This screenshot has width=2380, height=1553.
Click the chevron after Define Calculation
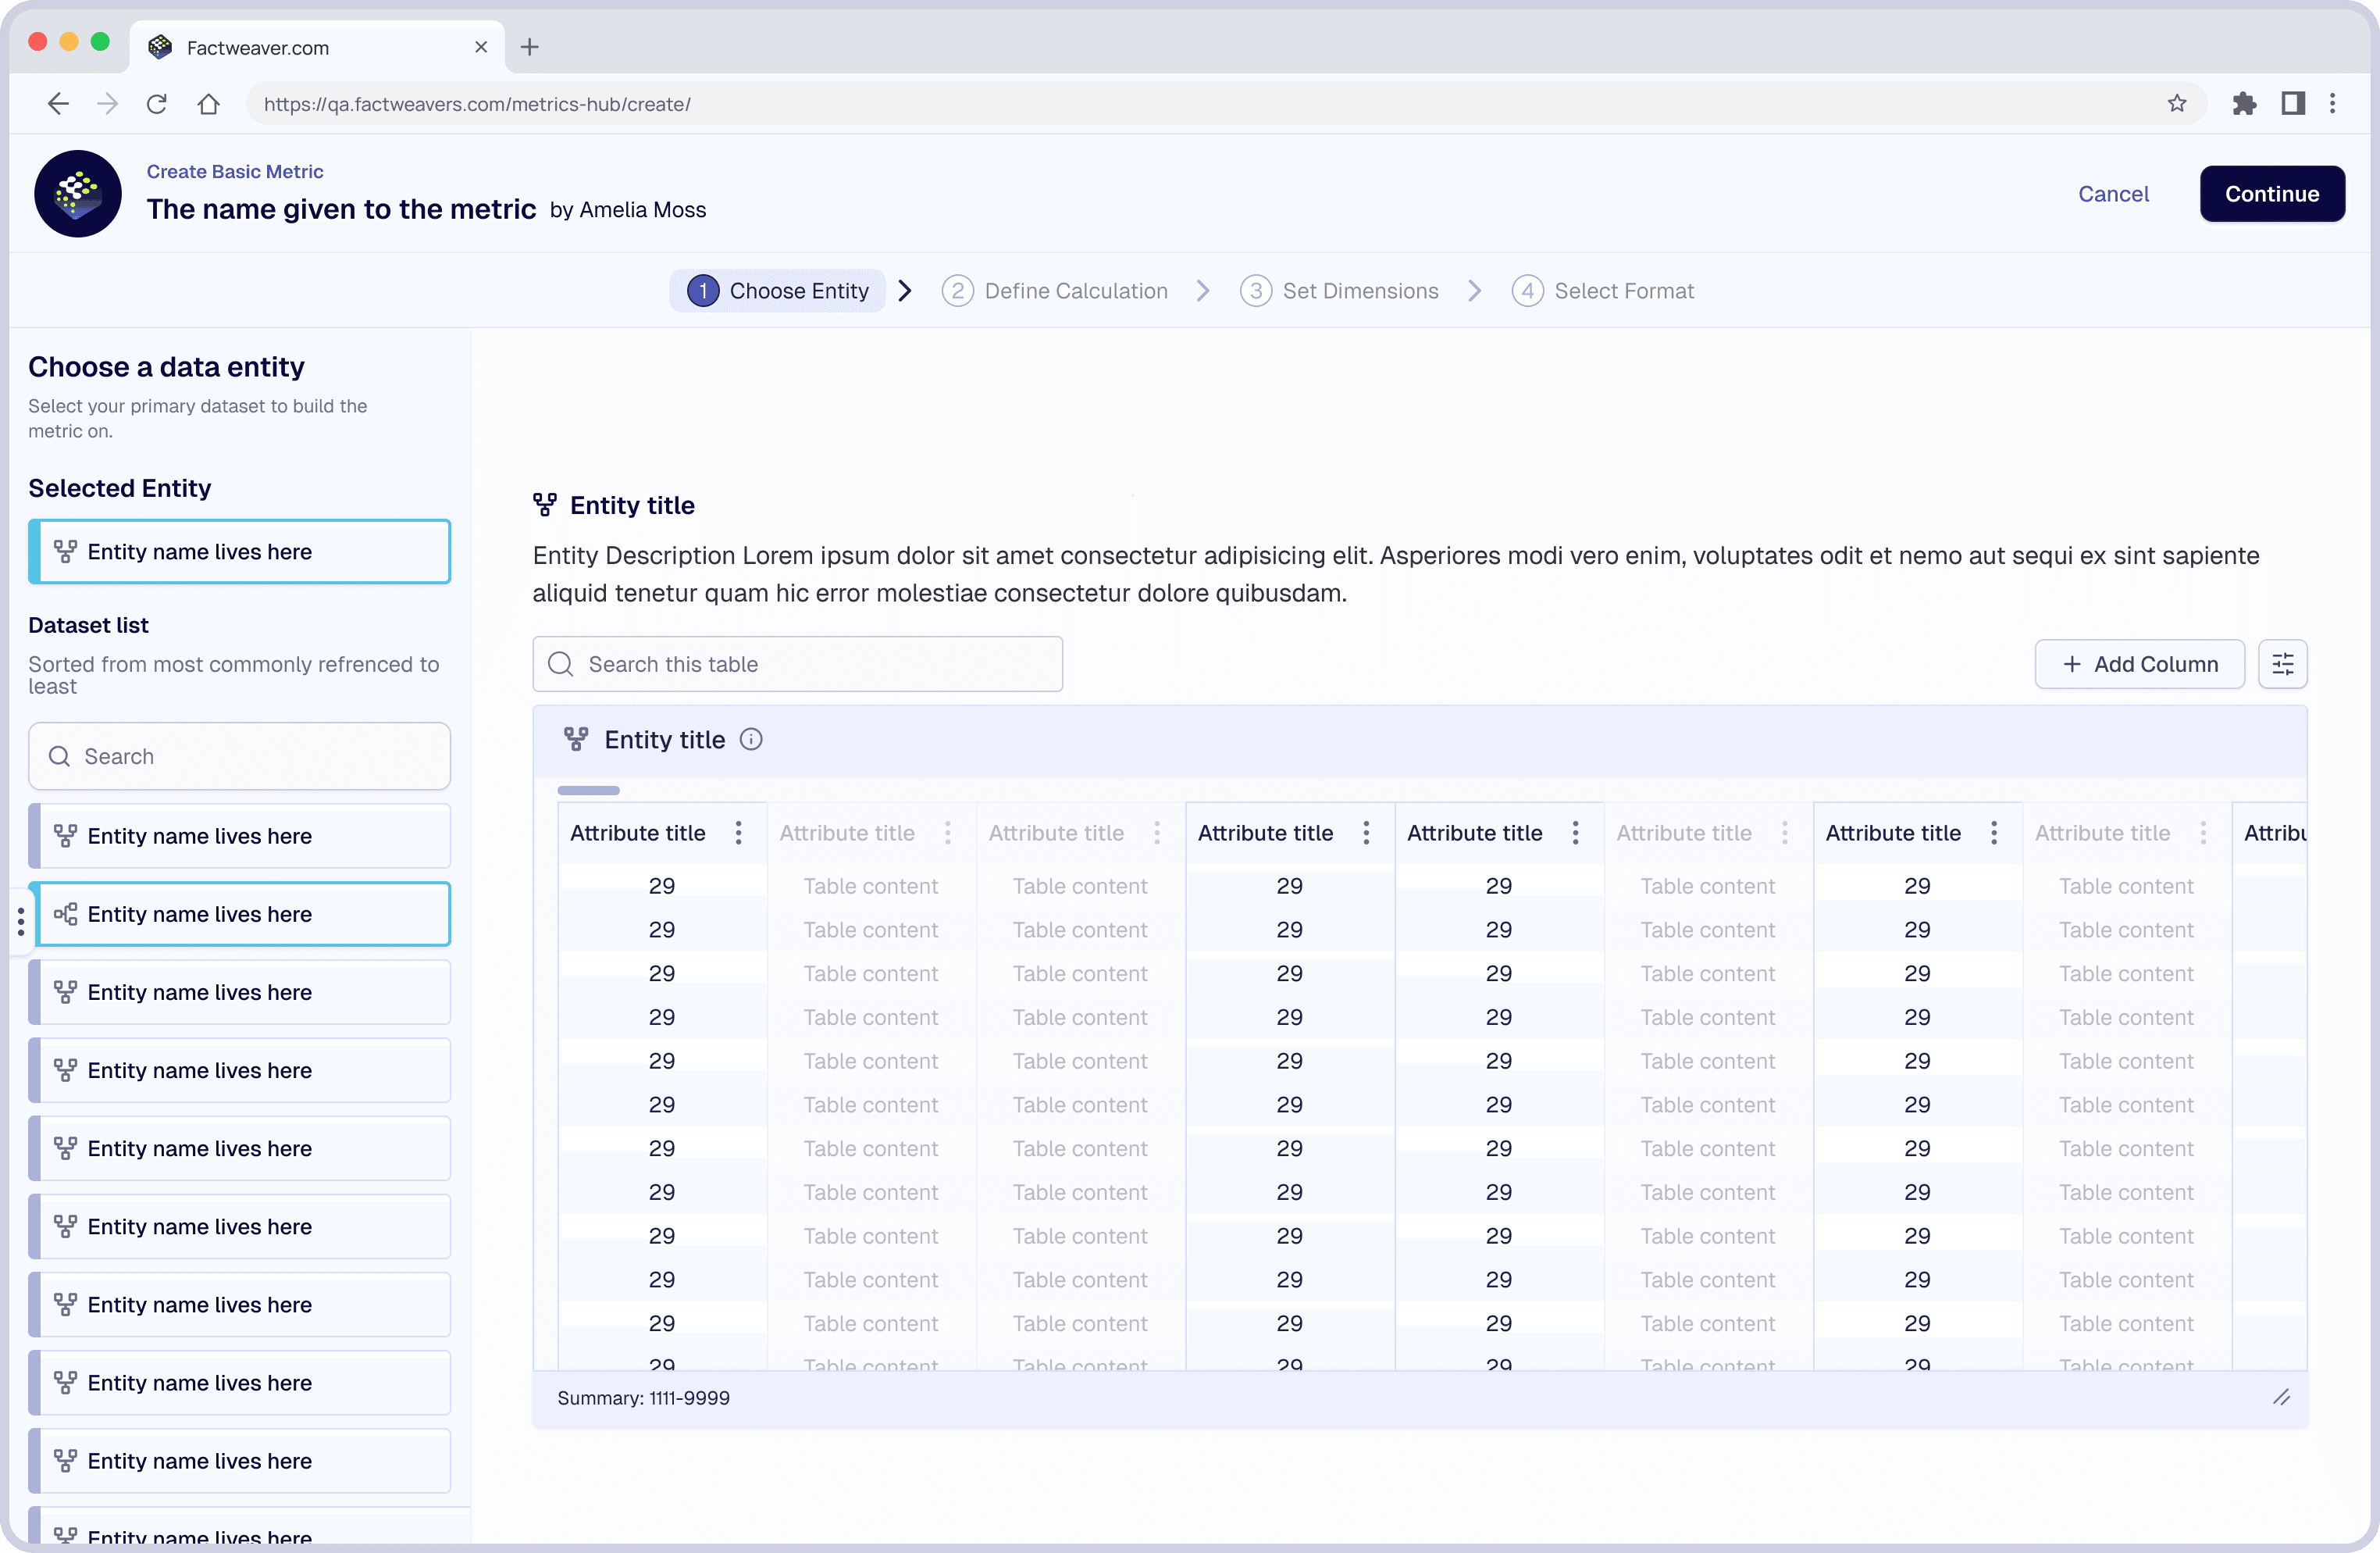(x=1203, y=291)
